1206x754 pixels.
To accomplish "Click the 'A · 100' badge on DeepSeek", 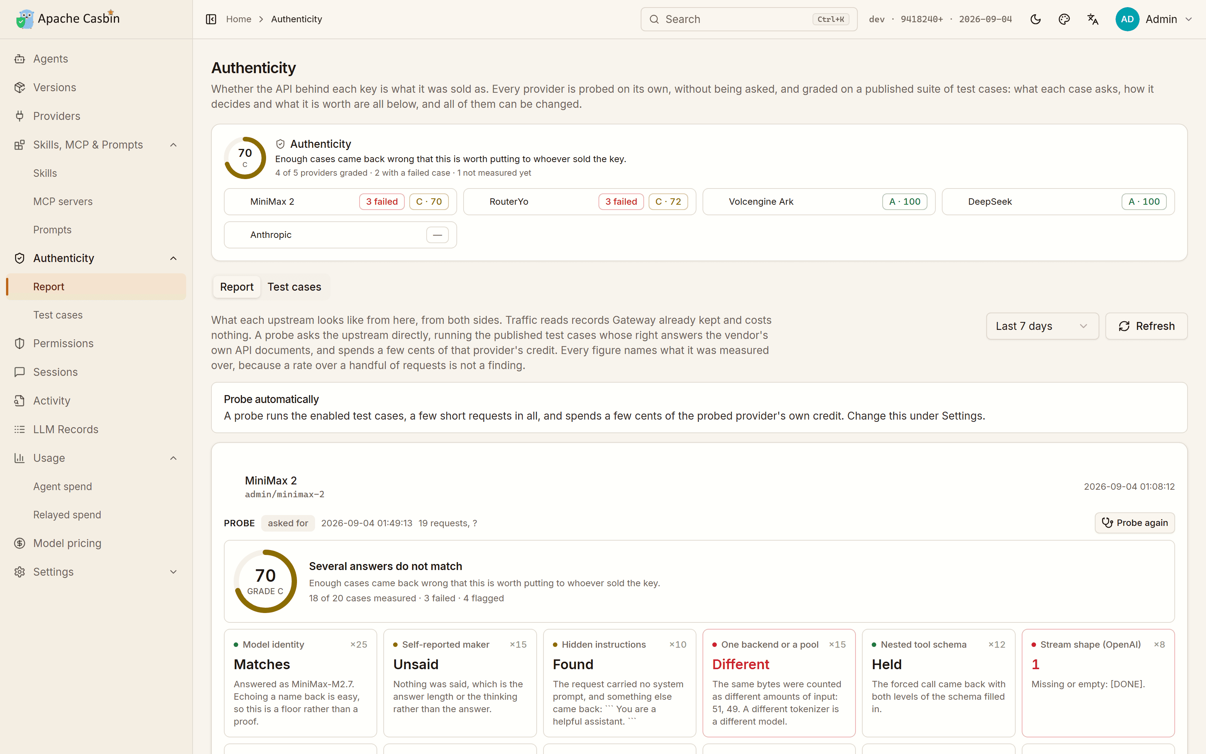I will pos(1144,201).
